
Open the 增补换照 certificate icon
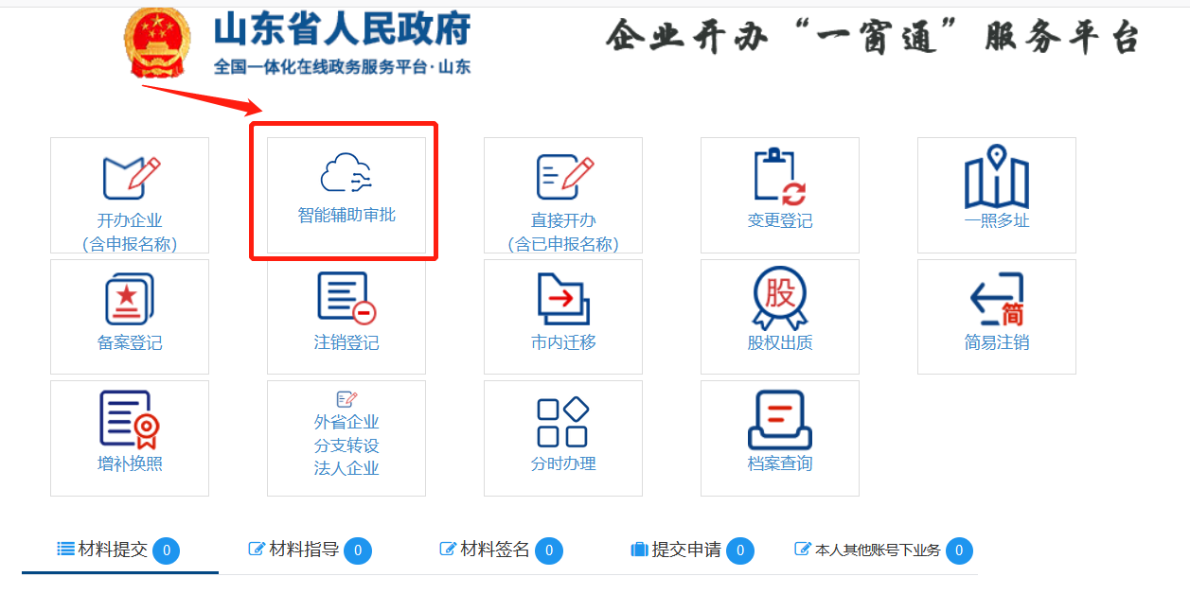(130, 421)
